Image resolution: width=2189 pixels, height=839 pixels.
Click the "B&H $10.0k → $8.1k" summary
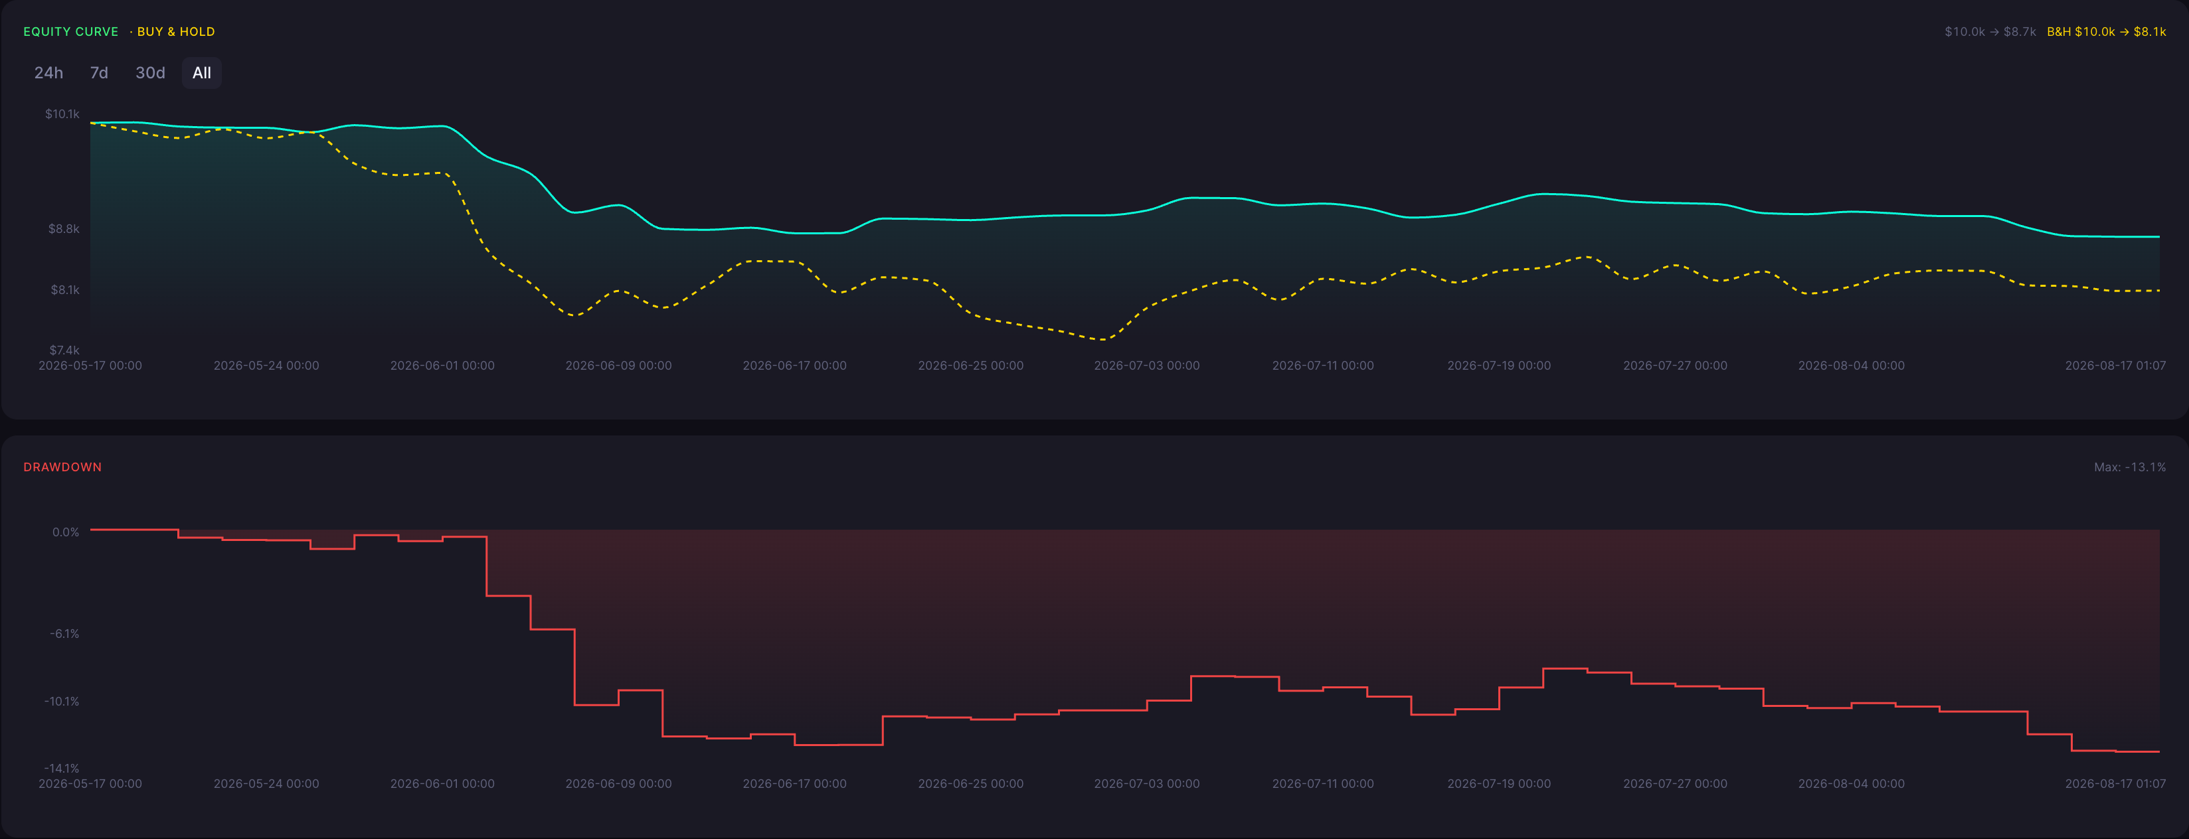pos(2106,31)
